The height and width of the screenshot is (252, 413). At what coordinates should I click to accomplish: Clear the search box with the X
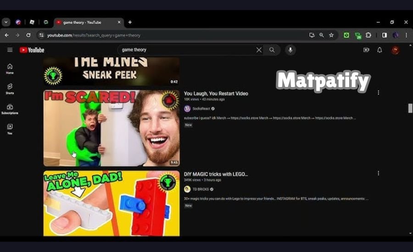(x=259, y=50)
